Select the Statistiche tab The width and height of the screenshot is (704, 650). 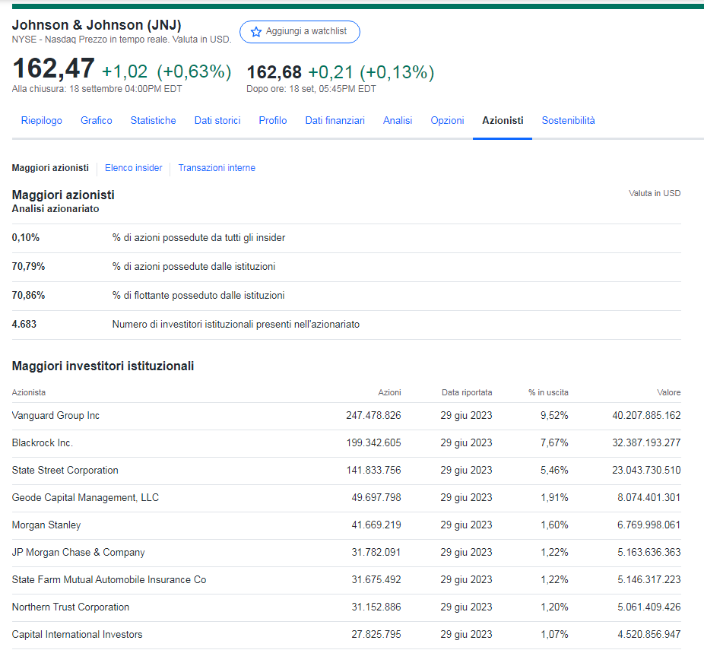click(153, 121)
